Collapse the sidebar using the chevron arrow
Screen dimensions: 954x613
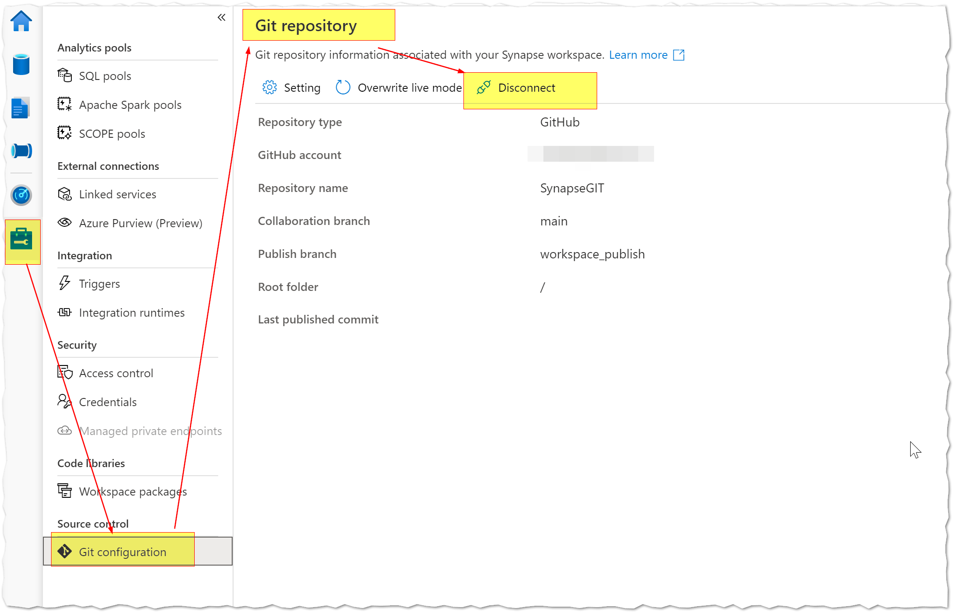[x=221, y=17]
